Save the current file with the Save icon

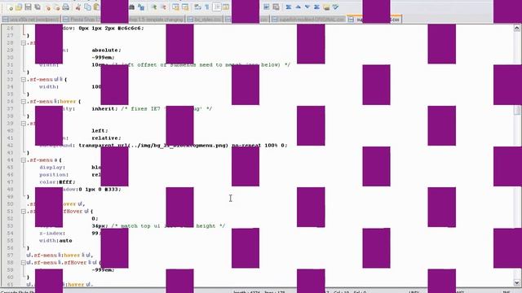(x=29, y=7)
